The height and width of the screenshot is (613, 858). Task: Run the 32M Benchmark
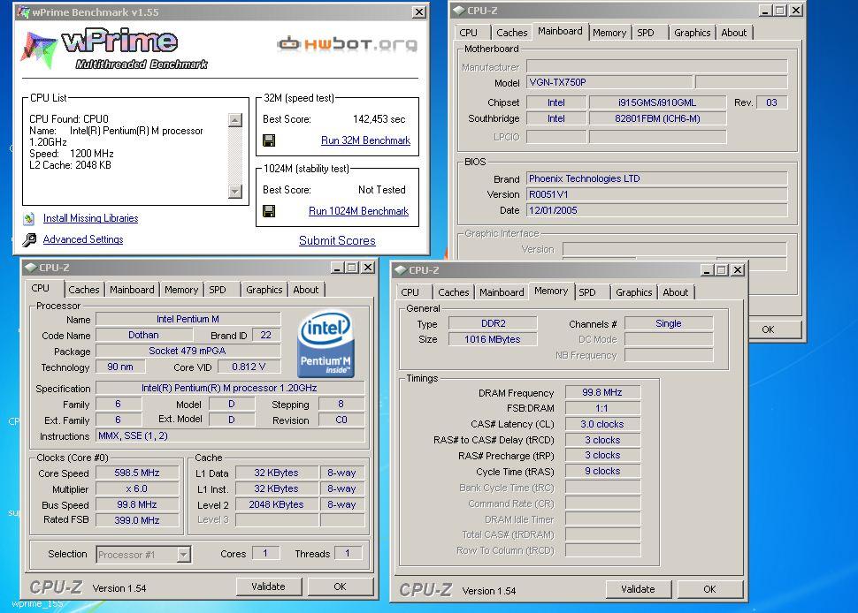click(x=365, y=140)
